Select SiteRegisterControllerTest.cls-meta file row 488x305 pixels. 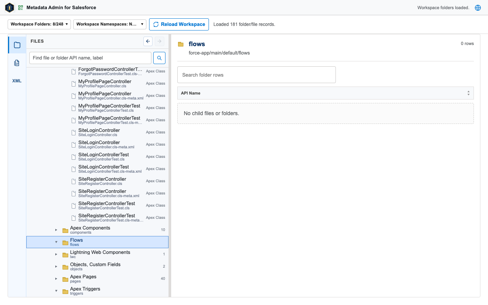[x=97, y=218]
